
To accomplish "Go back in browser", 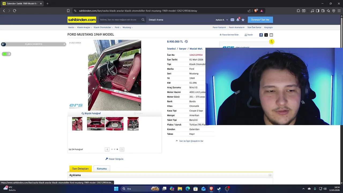I will coord(4,11).
